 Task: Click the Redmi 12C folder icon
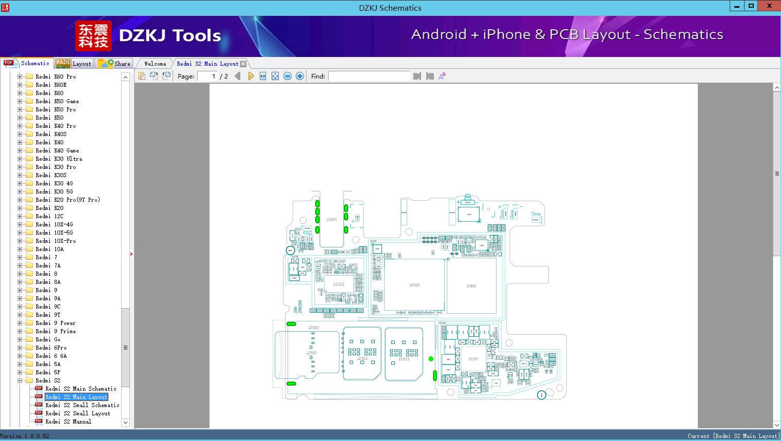point(29,216)
